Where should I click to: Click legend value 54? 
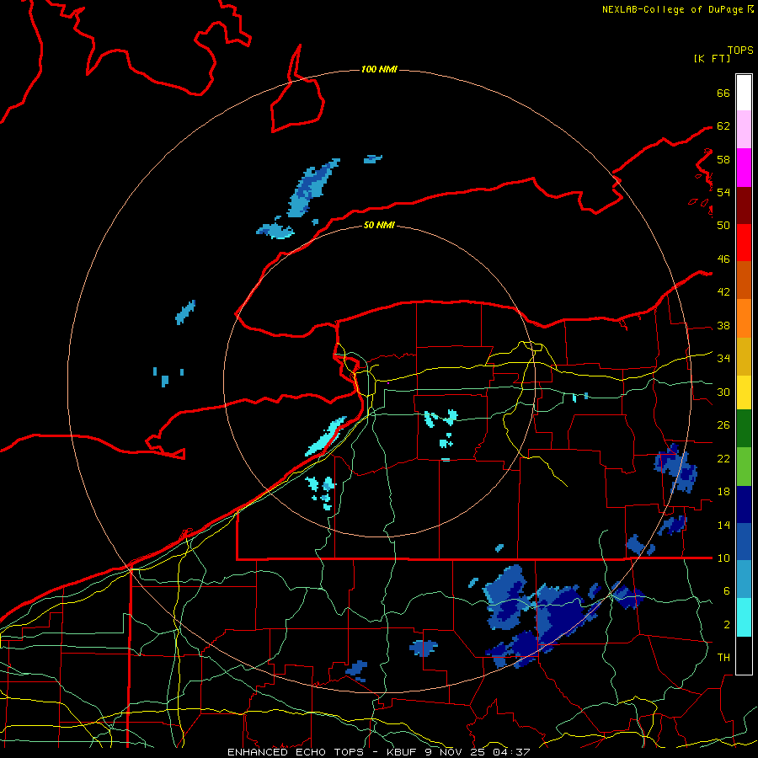[x=723, y=192]
